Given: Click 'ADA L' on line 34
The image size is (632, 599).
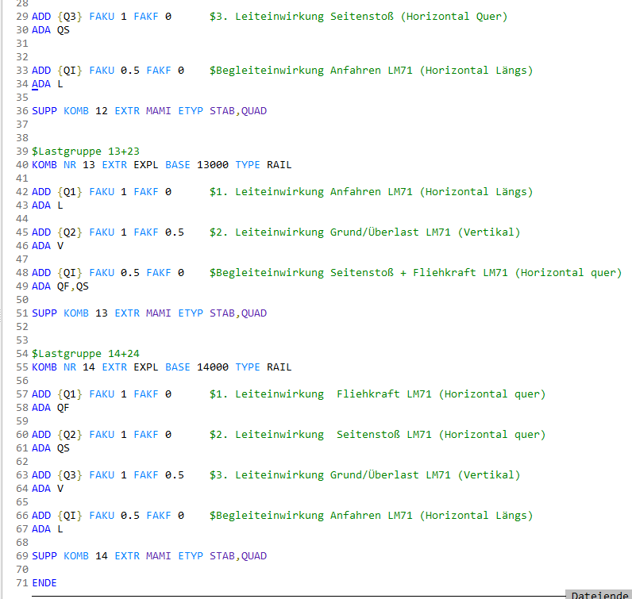Looking at the screenshot, I should [47, 84].
